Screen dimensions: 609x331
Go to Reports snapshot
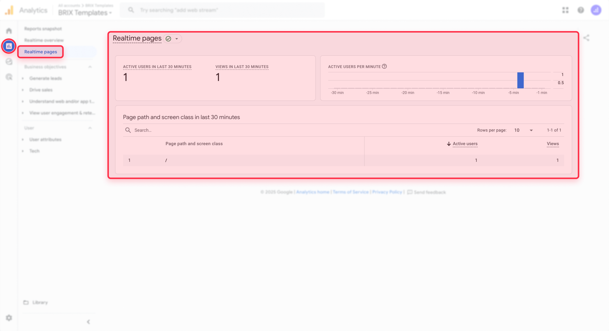[43, 29]
